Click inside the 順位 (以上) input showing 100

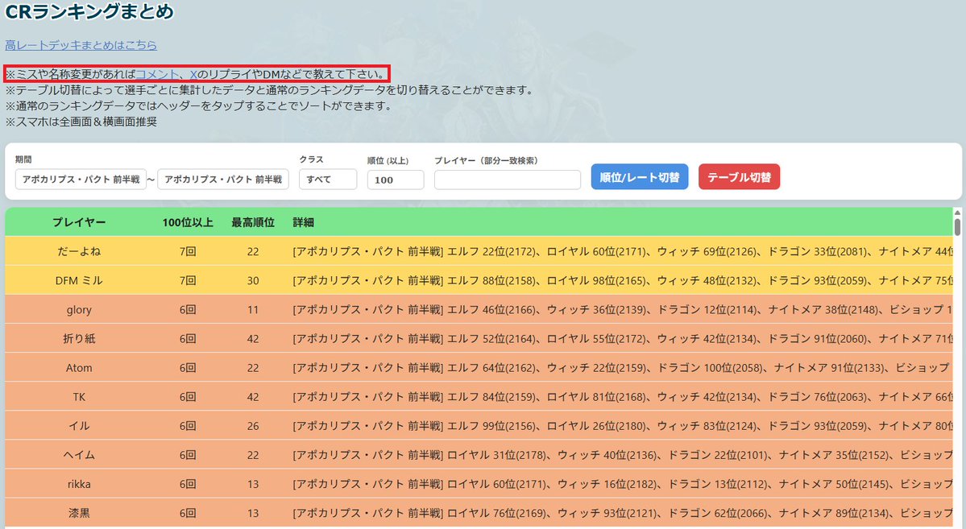pyautogui.click(x=395, y=180)
